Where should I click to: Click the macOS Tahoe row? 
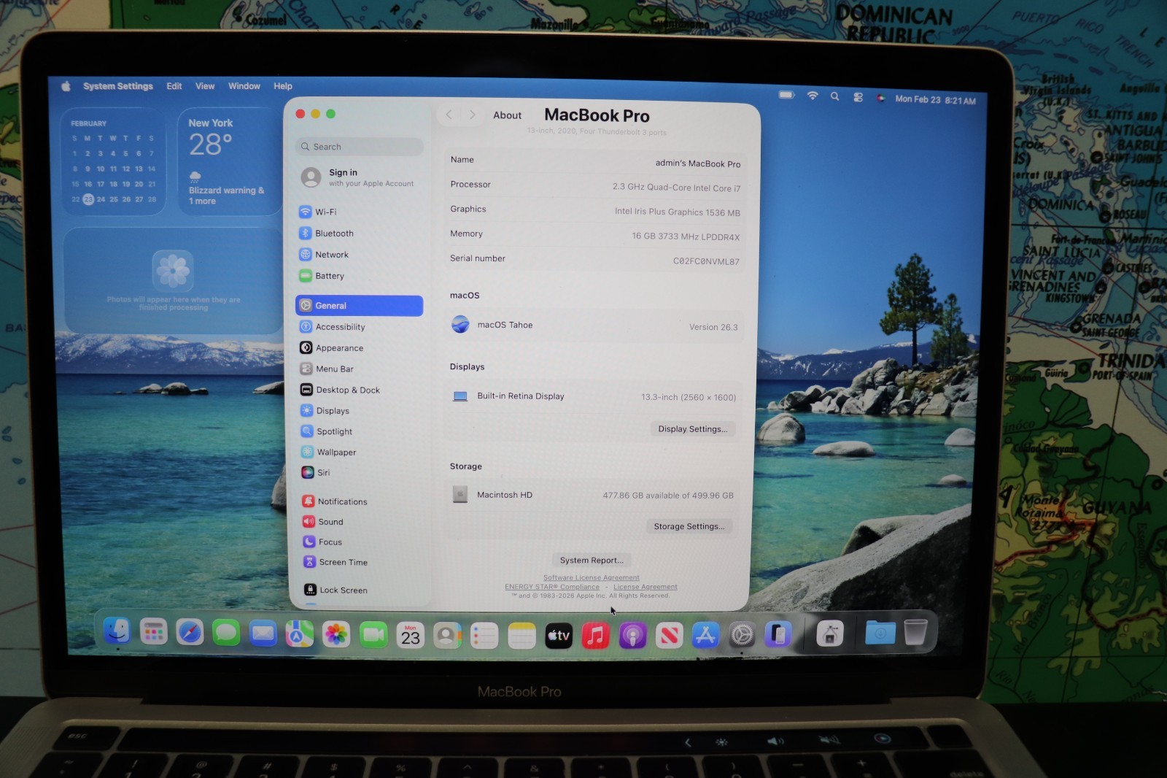tap(594, 326)
